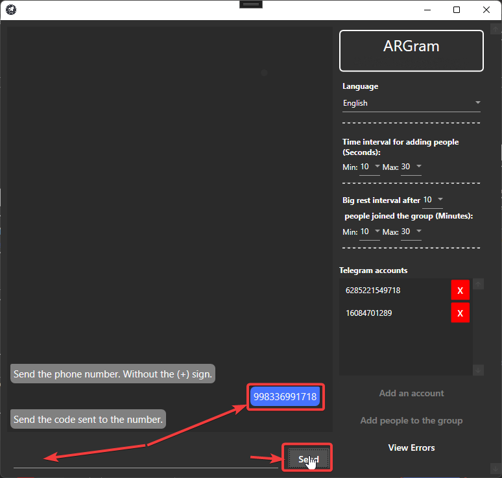The height and width of the screenshot is (478, 502).
Task: Click the window's top scrollbar up arrow
Action: coord(496,29)
